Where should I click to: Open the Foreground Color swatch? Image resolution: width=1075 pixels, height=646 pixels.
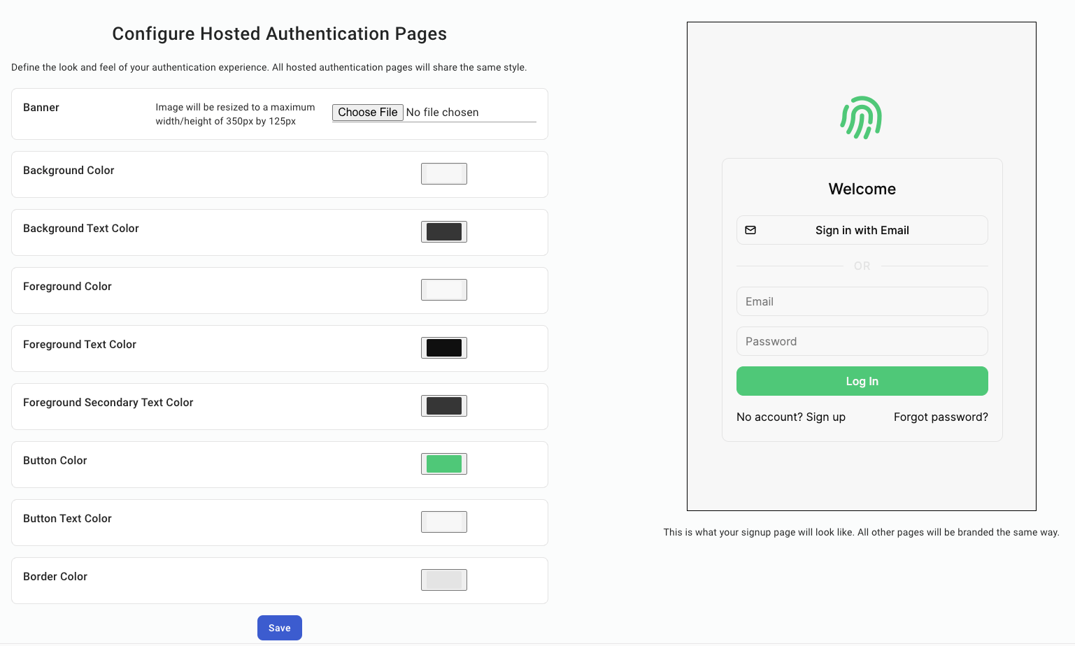coord(444,290)
